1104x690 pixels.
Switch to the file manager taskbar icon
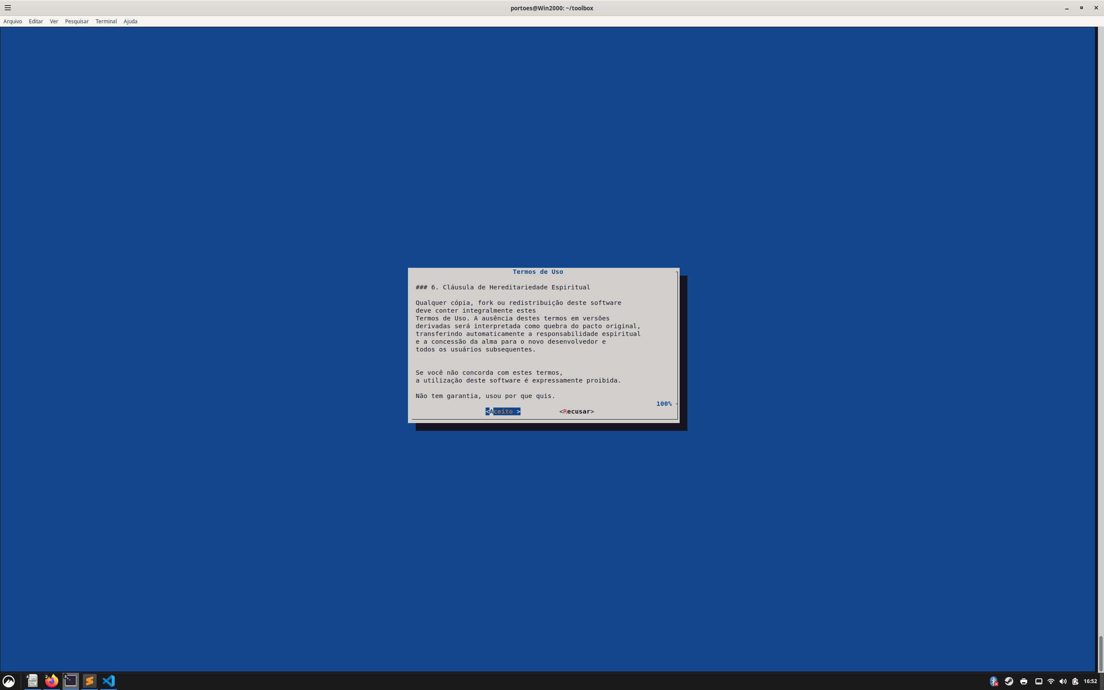32,681
